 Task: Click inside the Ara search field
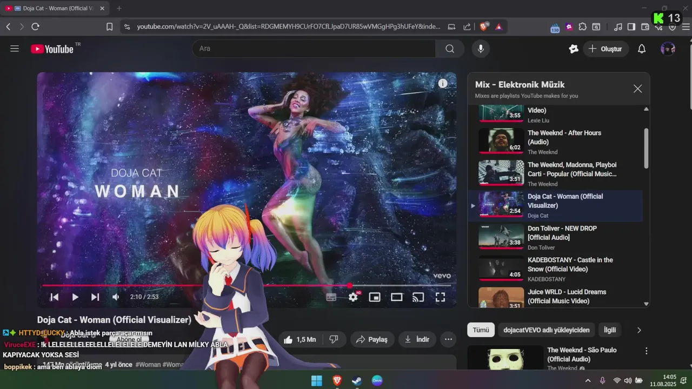coord(314,49)
